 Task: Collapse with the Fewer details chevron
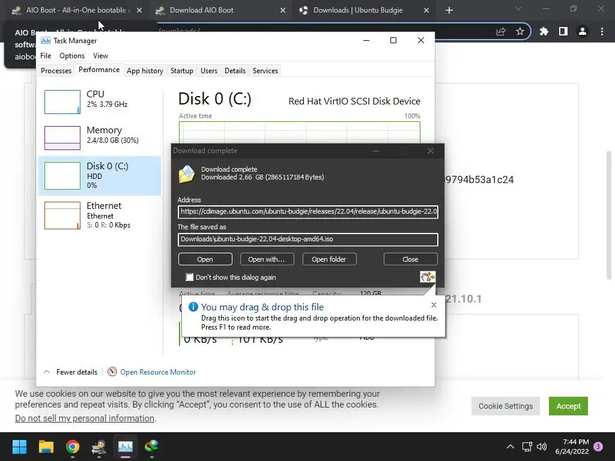click(x=46, y=372)
